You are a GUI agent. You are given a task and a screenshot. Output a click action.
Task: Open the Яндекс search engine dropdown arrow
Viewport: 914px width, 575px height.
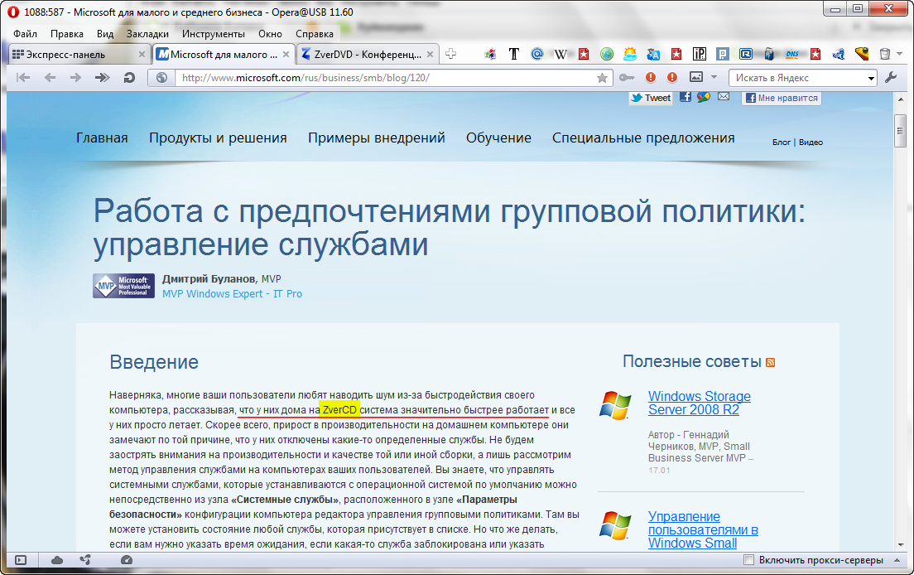[871, 78]
